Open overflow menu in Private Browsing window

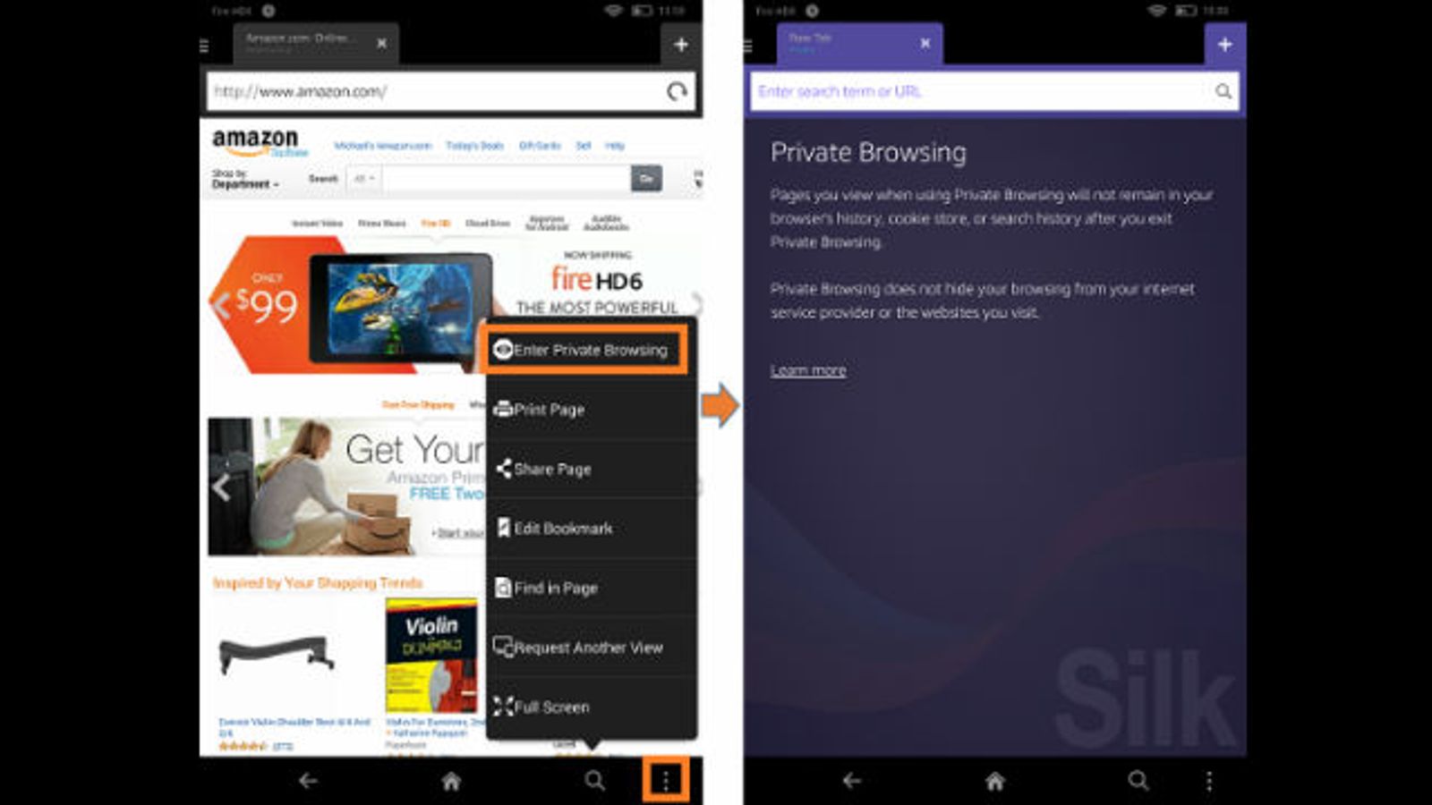click(x=1209, y=781)
